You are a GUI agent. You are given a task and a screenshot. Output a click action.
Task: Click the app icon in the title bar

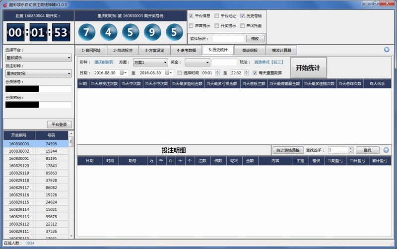(x=5, y=4)
